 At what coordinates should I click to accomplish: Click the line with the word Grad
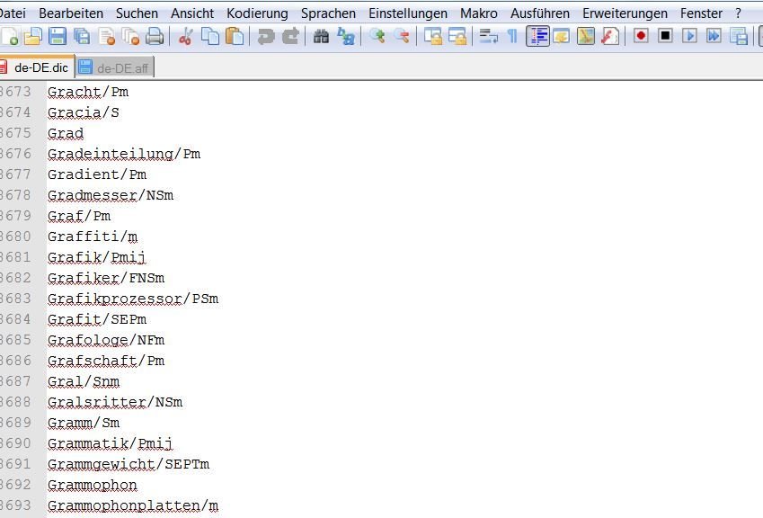point(66,133)
